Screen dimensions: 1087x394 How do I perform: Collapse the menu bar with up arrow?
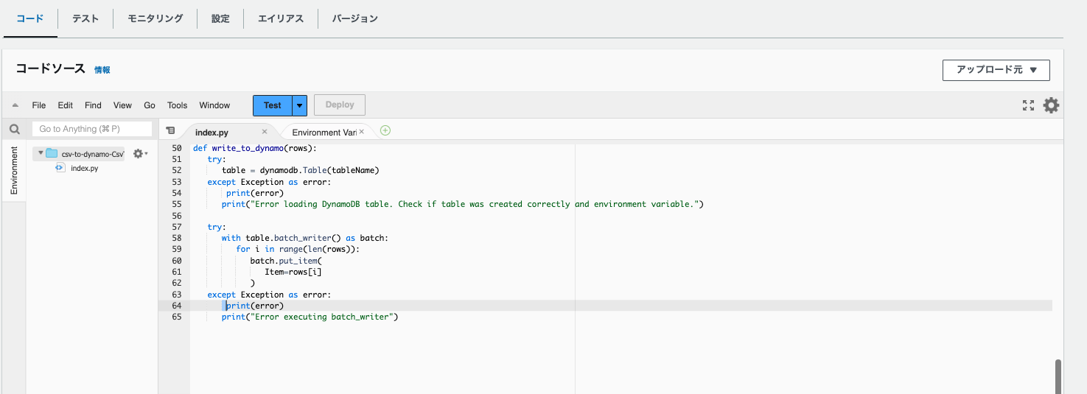pyautogui.click(x=15, y=105)
